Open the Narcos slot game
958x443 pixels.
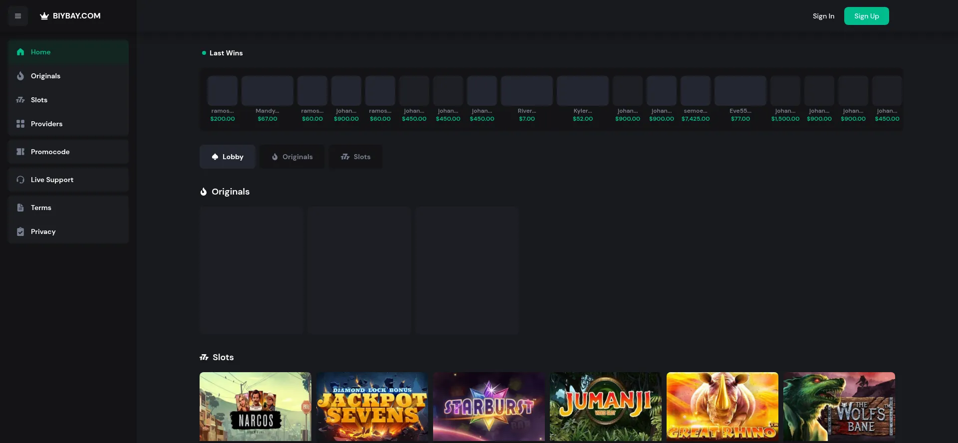click(255, 407)
